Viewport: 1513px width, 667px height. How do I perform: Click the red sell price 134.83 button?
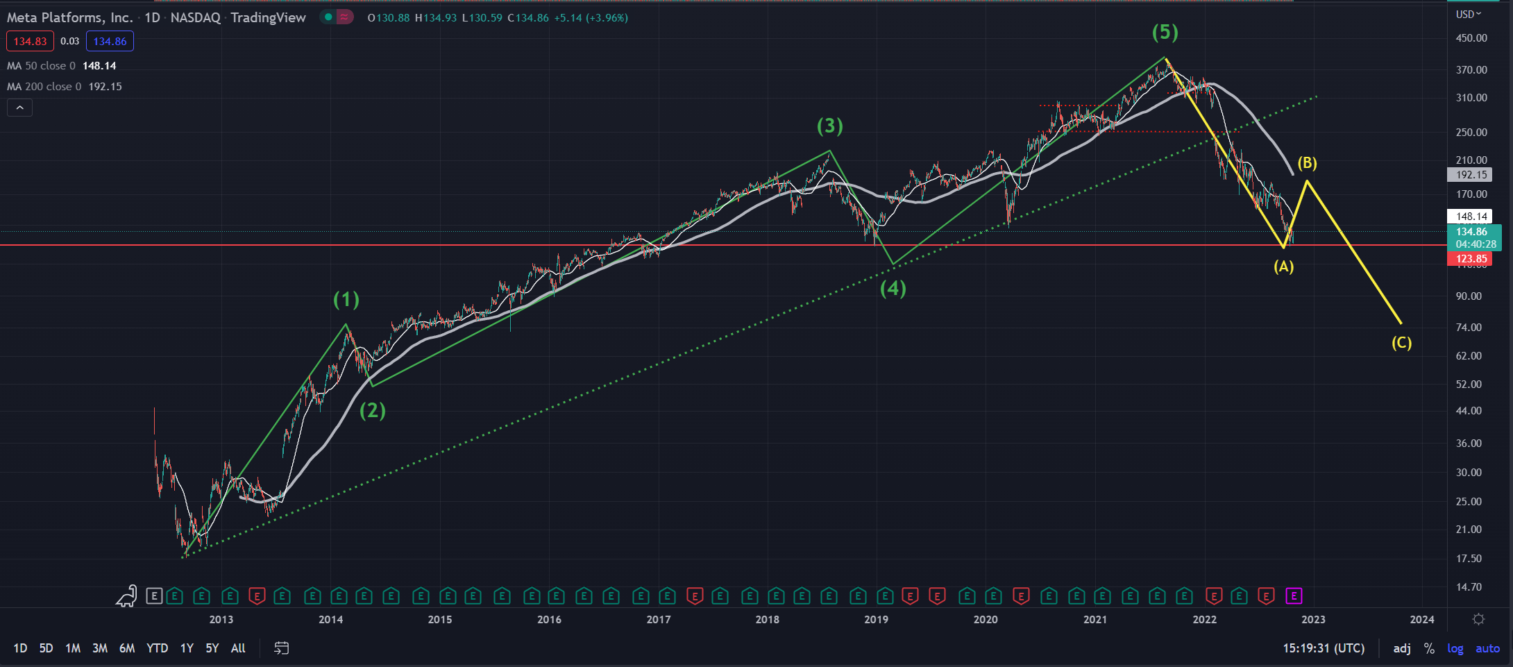pos(30,41)
